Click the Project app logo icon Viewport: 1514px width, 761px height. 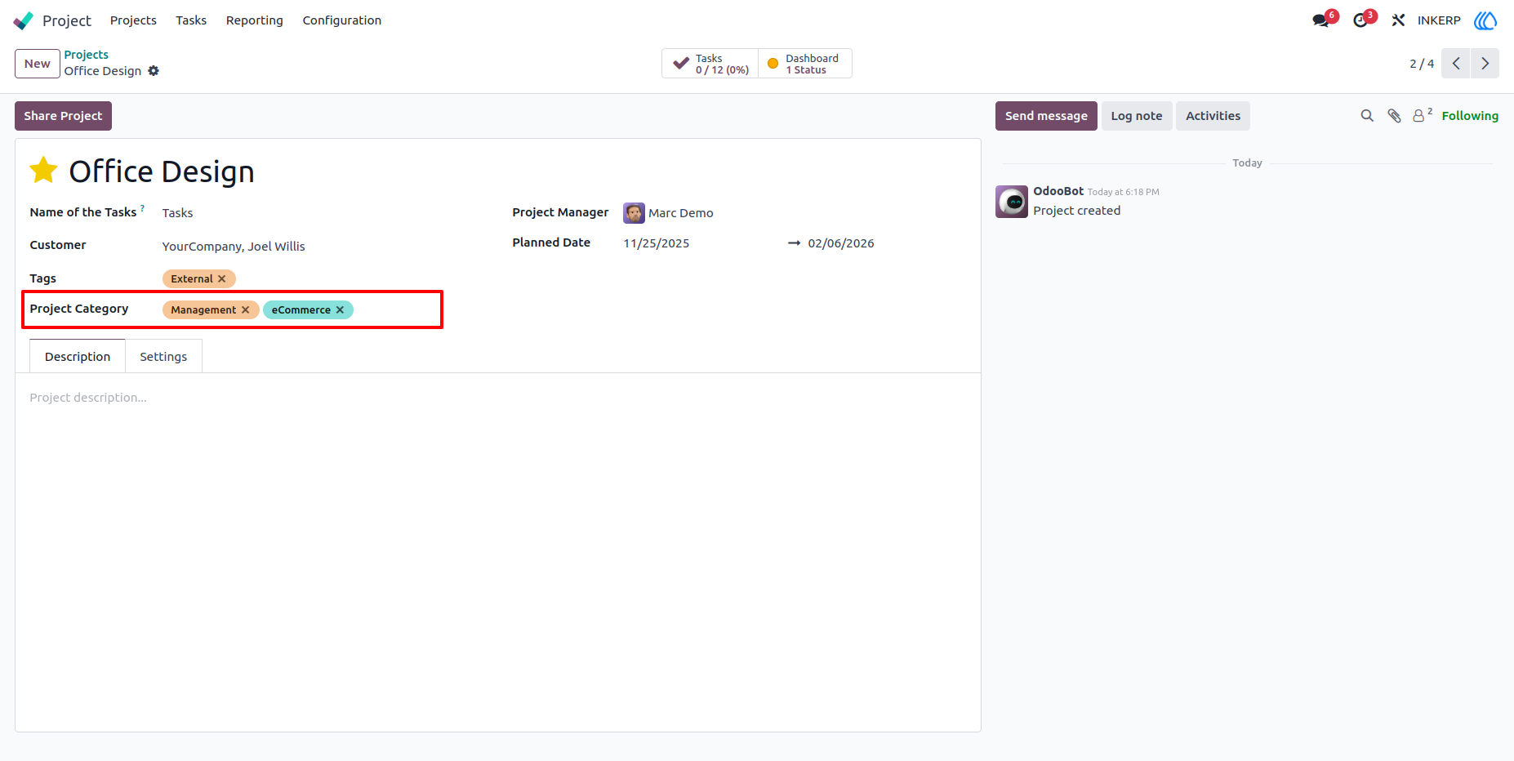(x=23, y=20)
